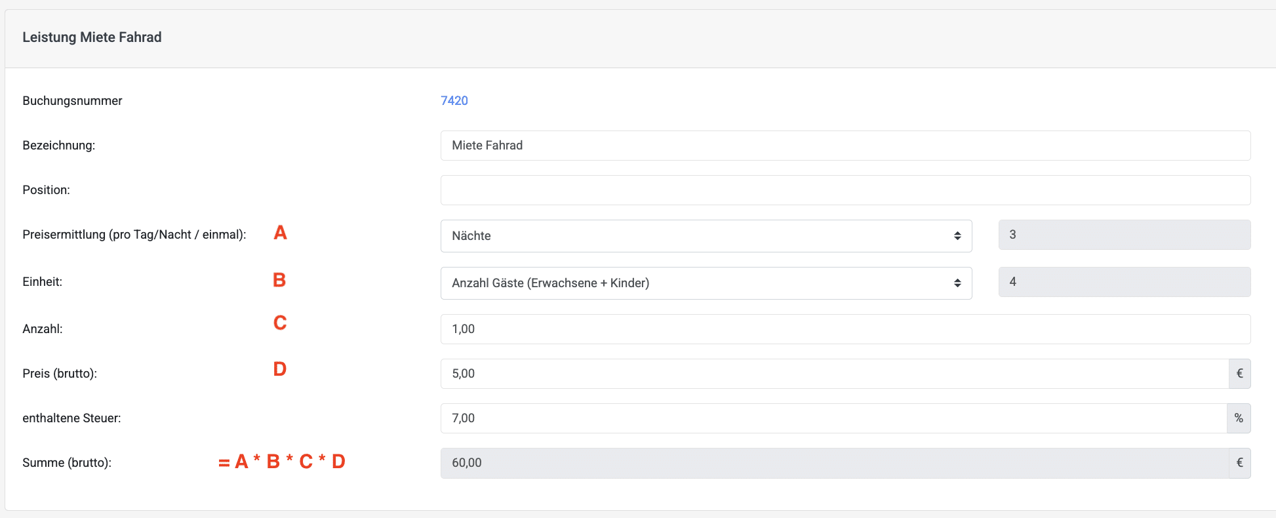1276x518 pixels.
Task: Click the red letter A annotation
Action: pos(280,233)
